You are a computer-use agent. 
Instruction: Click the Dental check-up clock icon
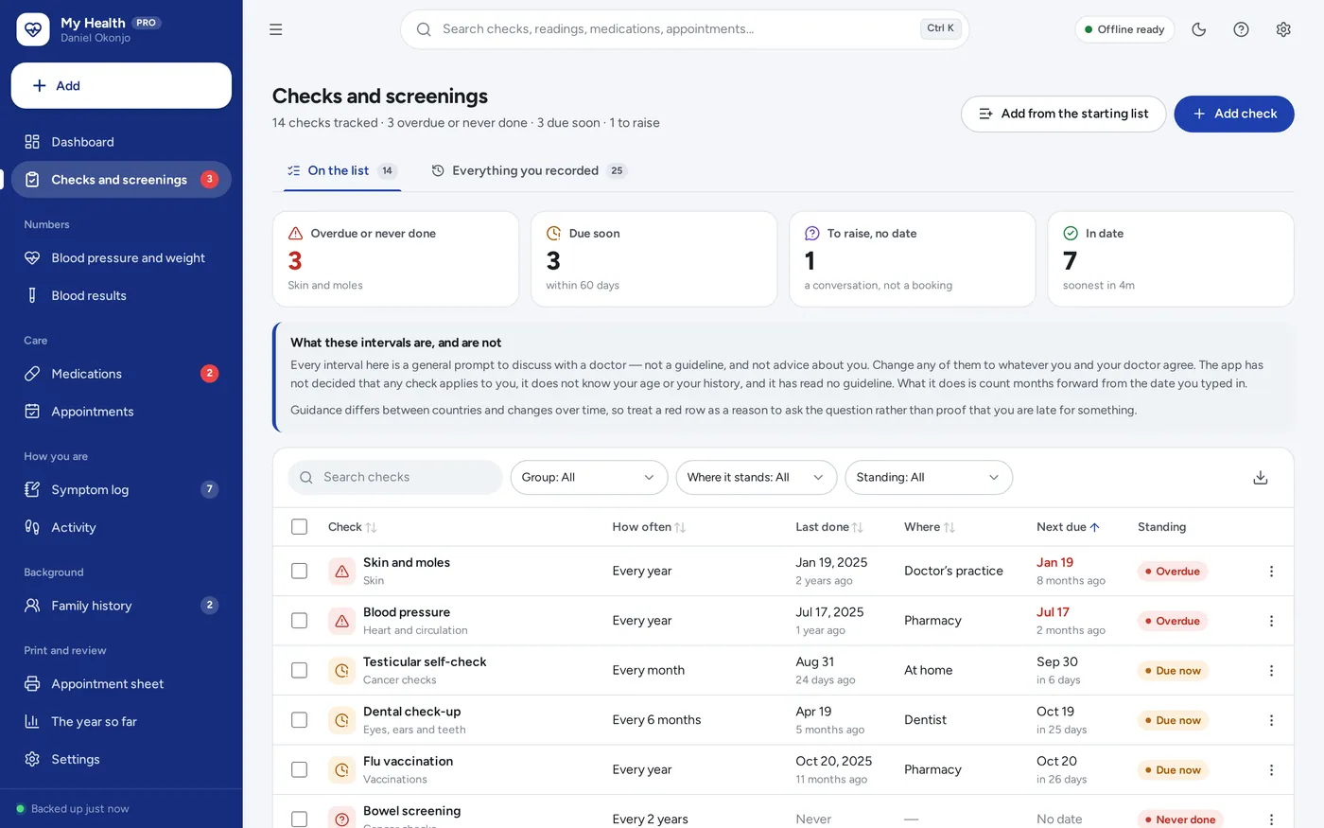tap(341, 720)
